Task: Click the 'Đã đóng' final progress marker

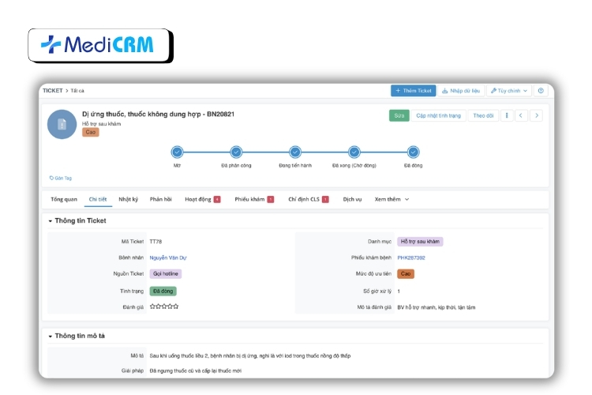Action: click(x=413, y=152)
